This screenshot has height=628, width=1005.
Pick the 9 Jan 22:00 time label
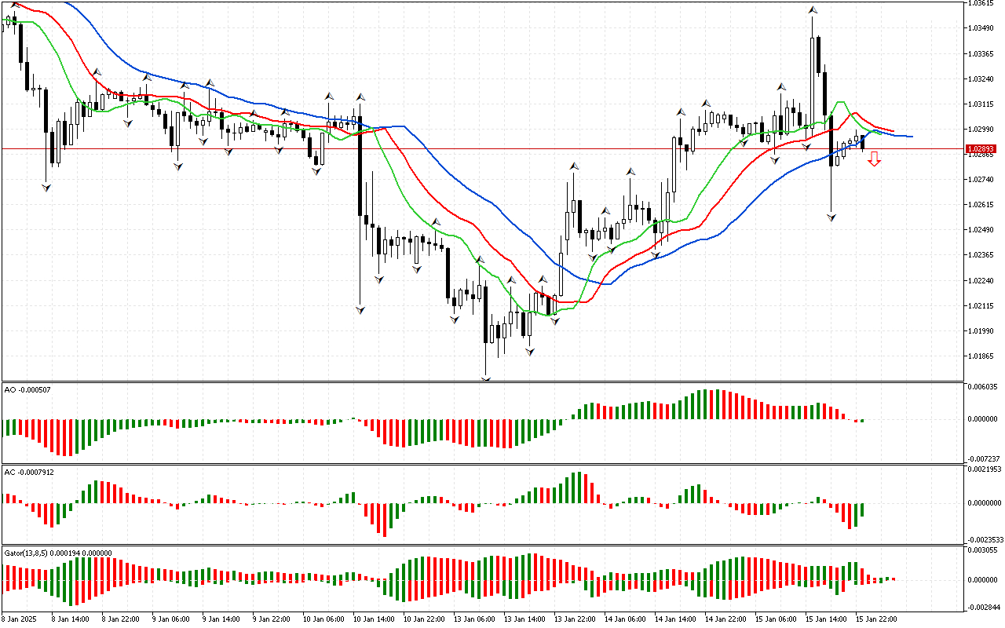coord(271,619)
